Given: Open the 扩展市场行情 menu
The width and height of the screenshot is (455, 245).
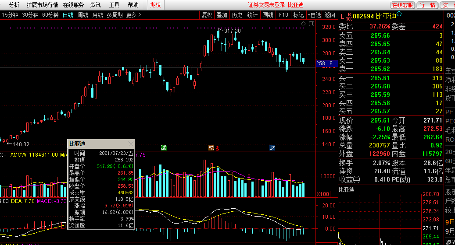Looking at the screenshot, I should pyautogui.click(x=42, y=5).
